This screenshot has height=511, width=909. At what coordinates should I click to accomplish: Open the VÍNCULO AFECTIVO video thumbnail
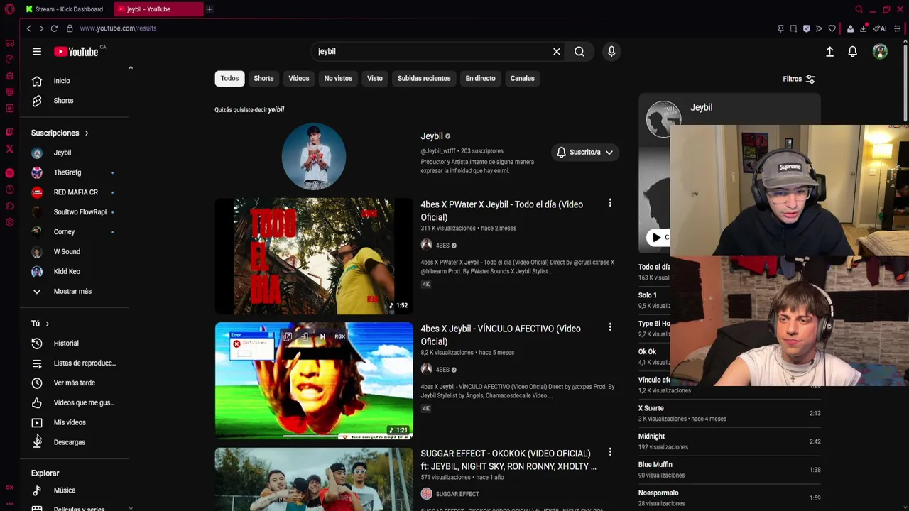pos(314,381)
